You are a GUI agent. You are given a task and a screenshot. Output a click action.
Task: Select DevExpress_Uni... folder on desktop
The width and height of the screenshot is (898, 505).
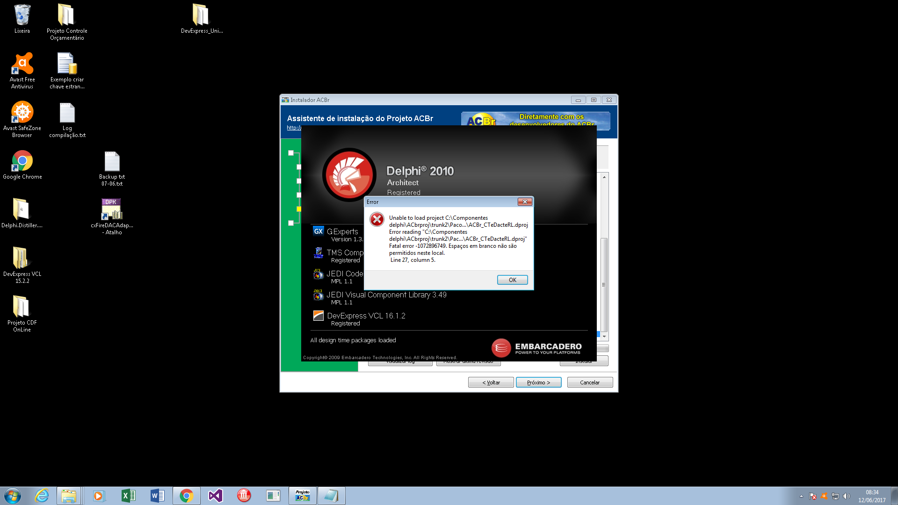pyautogui.click(x=202, y=19)
